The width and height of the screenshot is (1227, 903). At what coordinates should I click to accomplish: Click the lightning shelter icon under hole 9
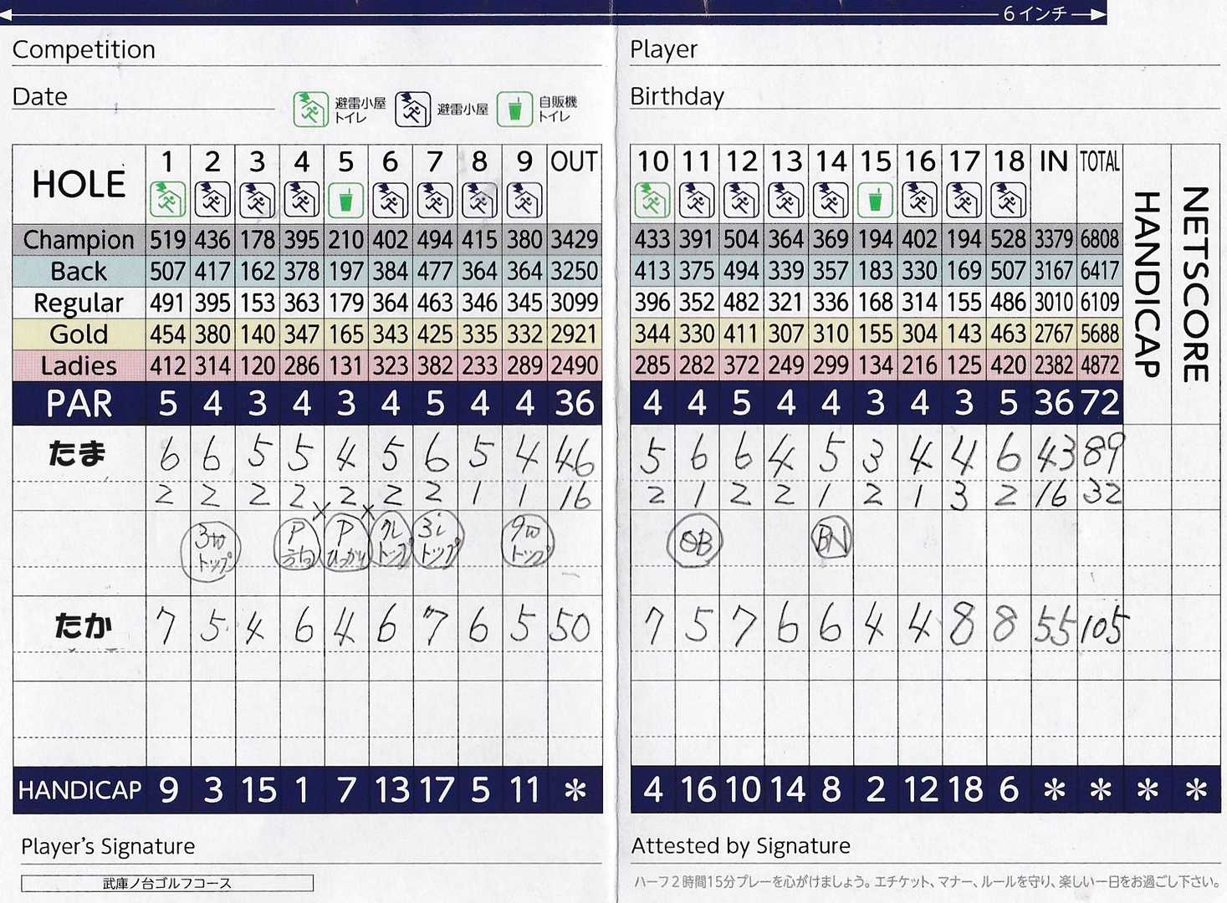pos(524,200)
